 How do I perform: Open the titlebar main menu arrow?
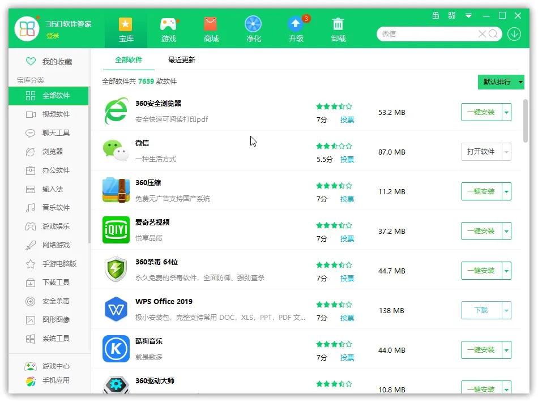468,16
